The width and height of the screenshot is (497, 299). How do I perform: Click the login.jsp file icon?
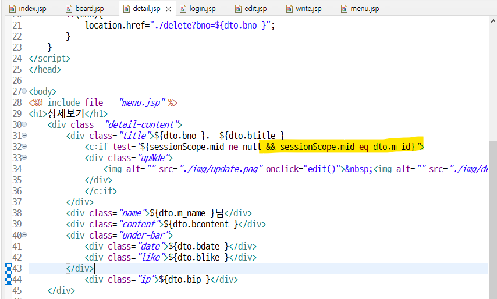coord(183,9)
